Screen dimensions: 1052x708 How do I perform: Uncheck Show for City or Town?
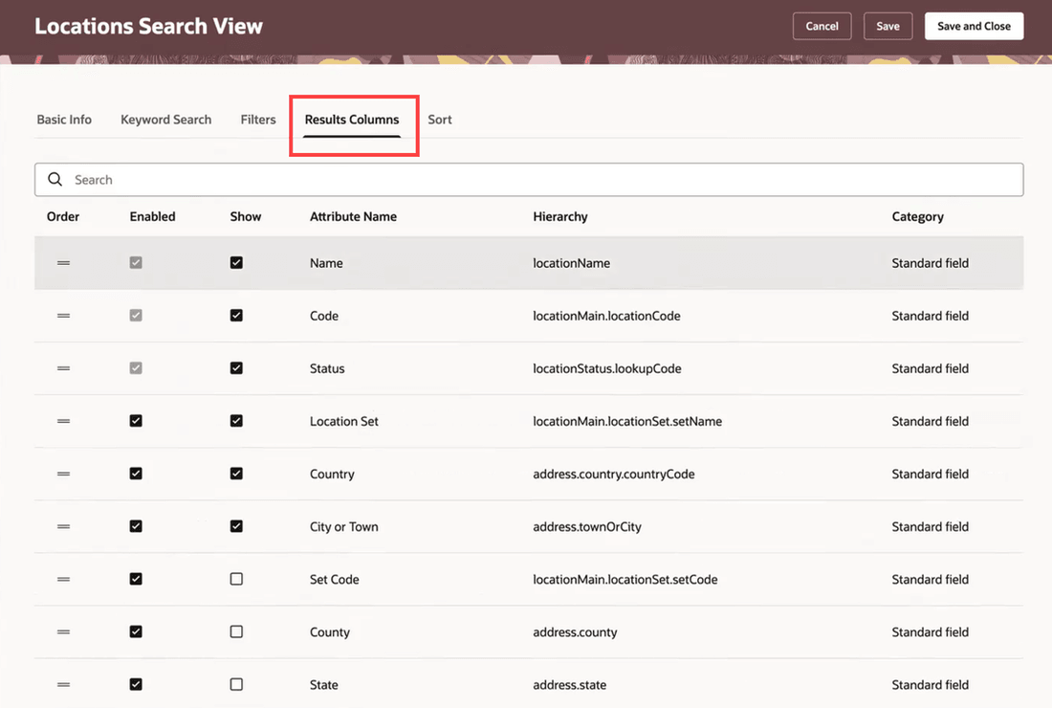(x=236, y=526)
